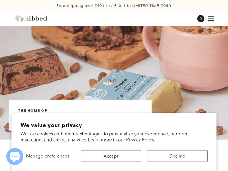Open the hamburger navigation menu

[x=211, y=19]
